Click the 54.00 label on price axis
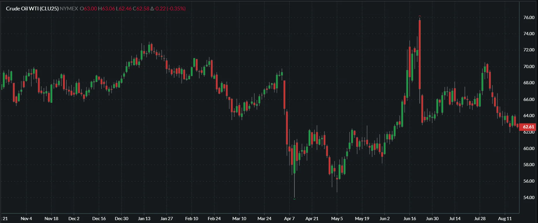This screenshot has height=223, width=538. (x=529, y=198)
